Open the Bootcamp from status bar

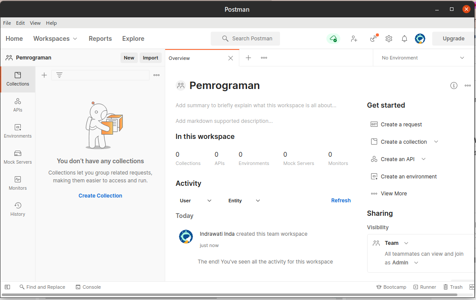pos(391,287)
